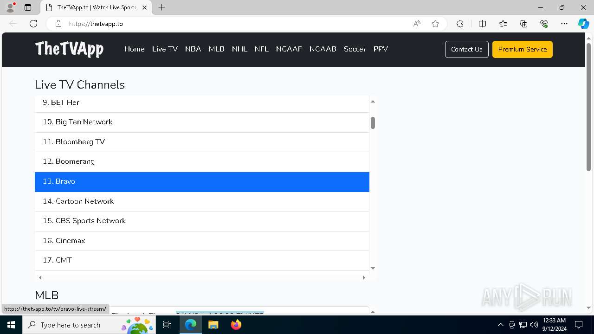View site information lock icon

pyautogui.click(x=58, y=24)
